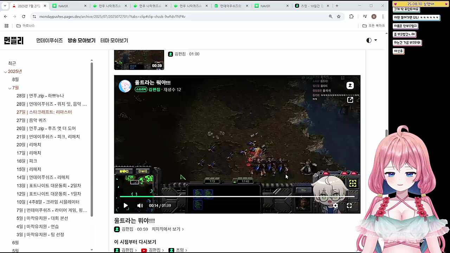Screen dimensions: 450x253
Task: Click the sidebar scrollbar down arrow
Action: 92,250
